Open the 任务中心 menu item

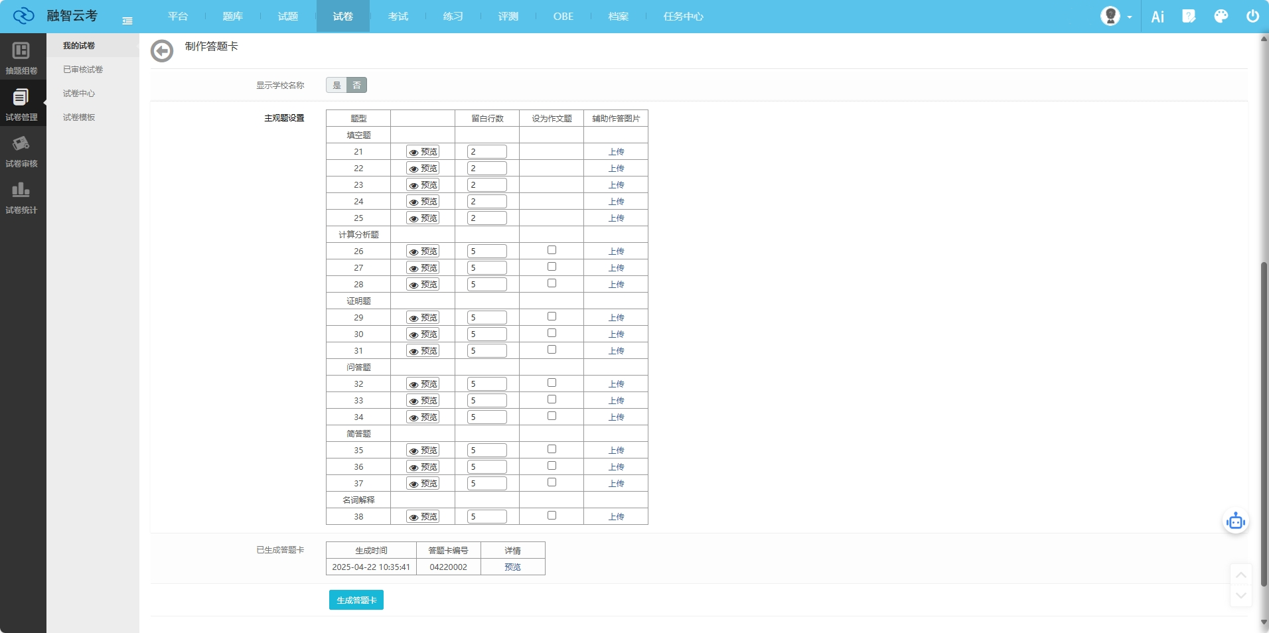pyautogui.click(x=683, y=17)
